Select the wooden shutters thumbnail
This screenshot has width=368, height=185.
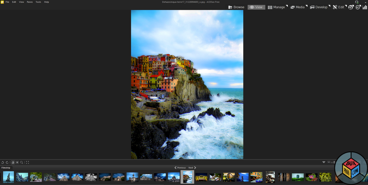coord(284,177)
